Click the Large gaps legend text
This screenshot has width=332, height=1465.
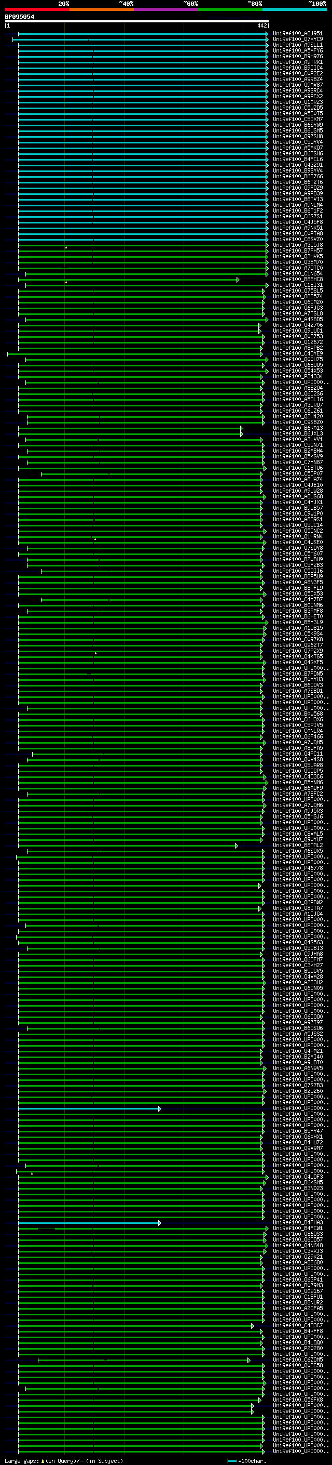tap(64, 1461)
